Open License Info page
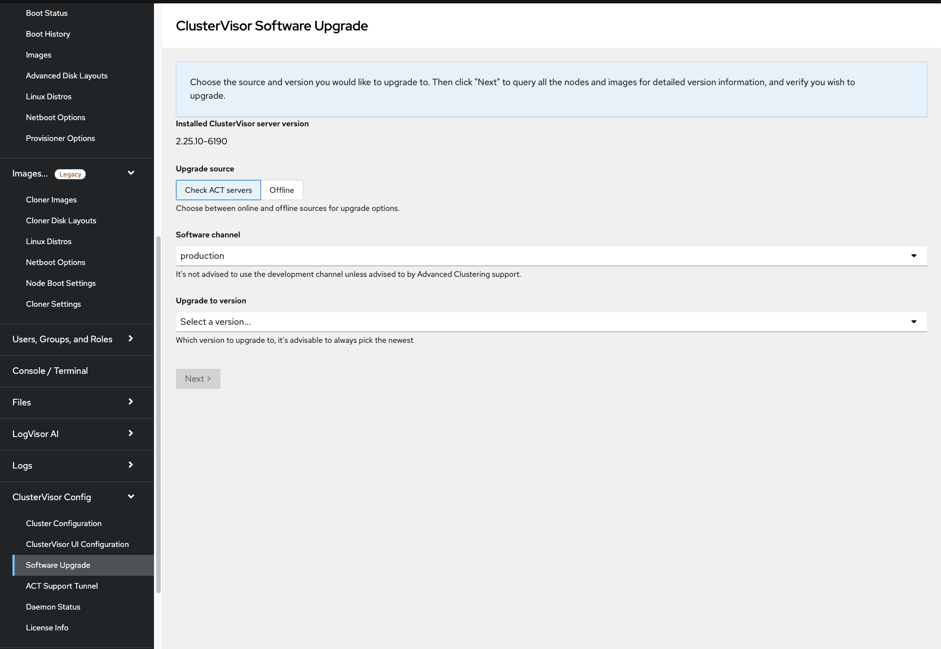This screenshot has height=649, width=941. coord(47,628)
